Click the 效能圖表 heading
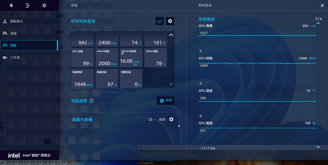Viewport: 328px width, 165px height. pos(207,19)
